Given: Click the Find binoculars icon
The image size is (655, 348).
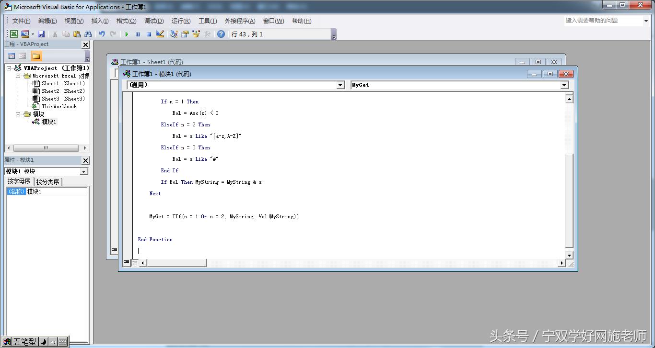Looking at the screenshot, I should [x=88, y=34].
